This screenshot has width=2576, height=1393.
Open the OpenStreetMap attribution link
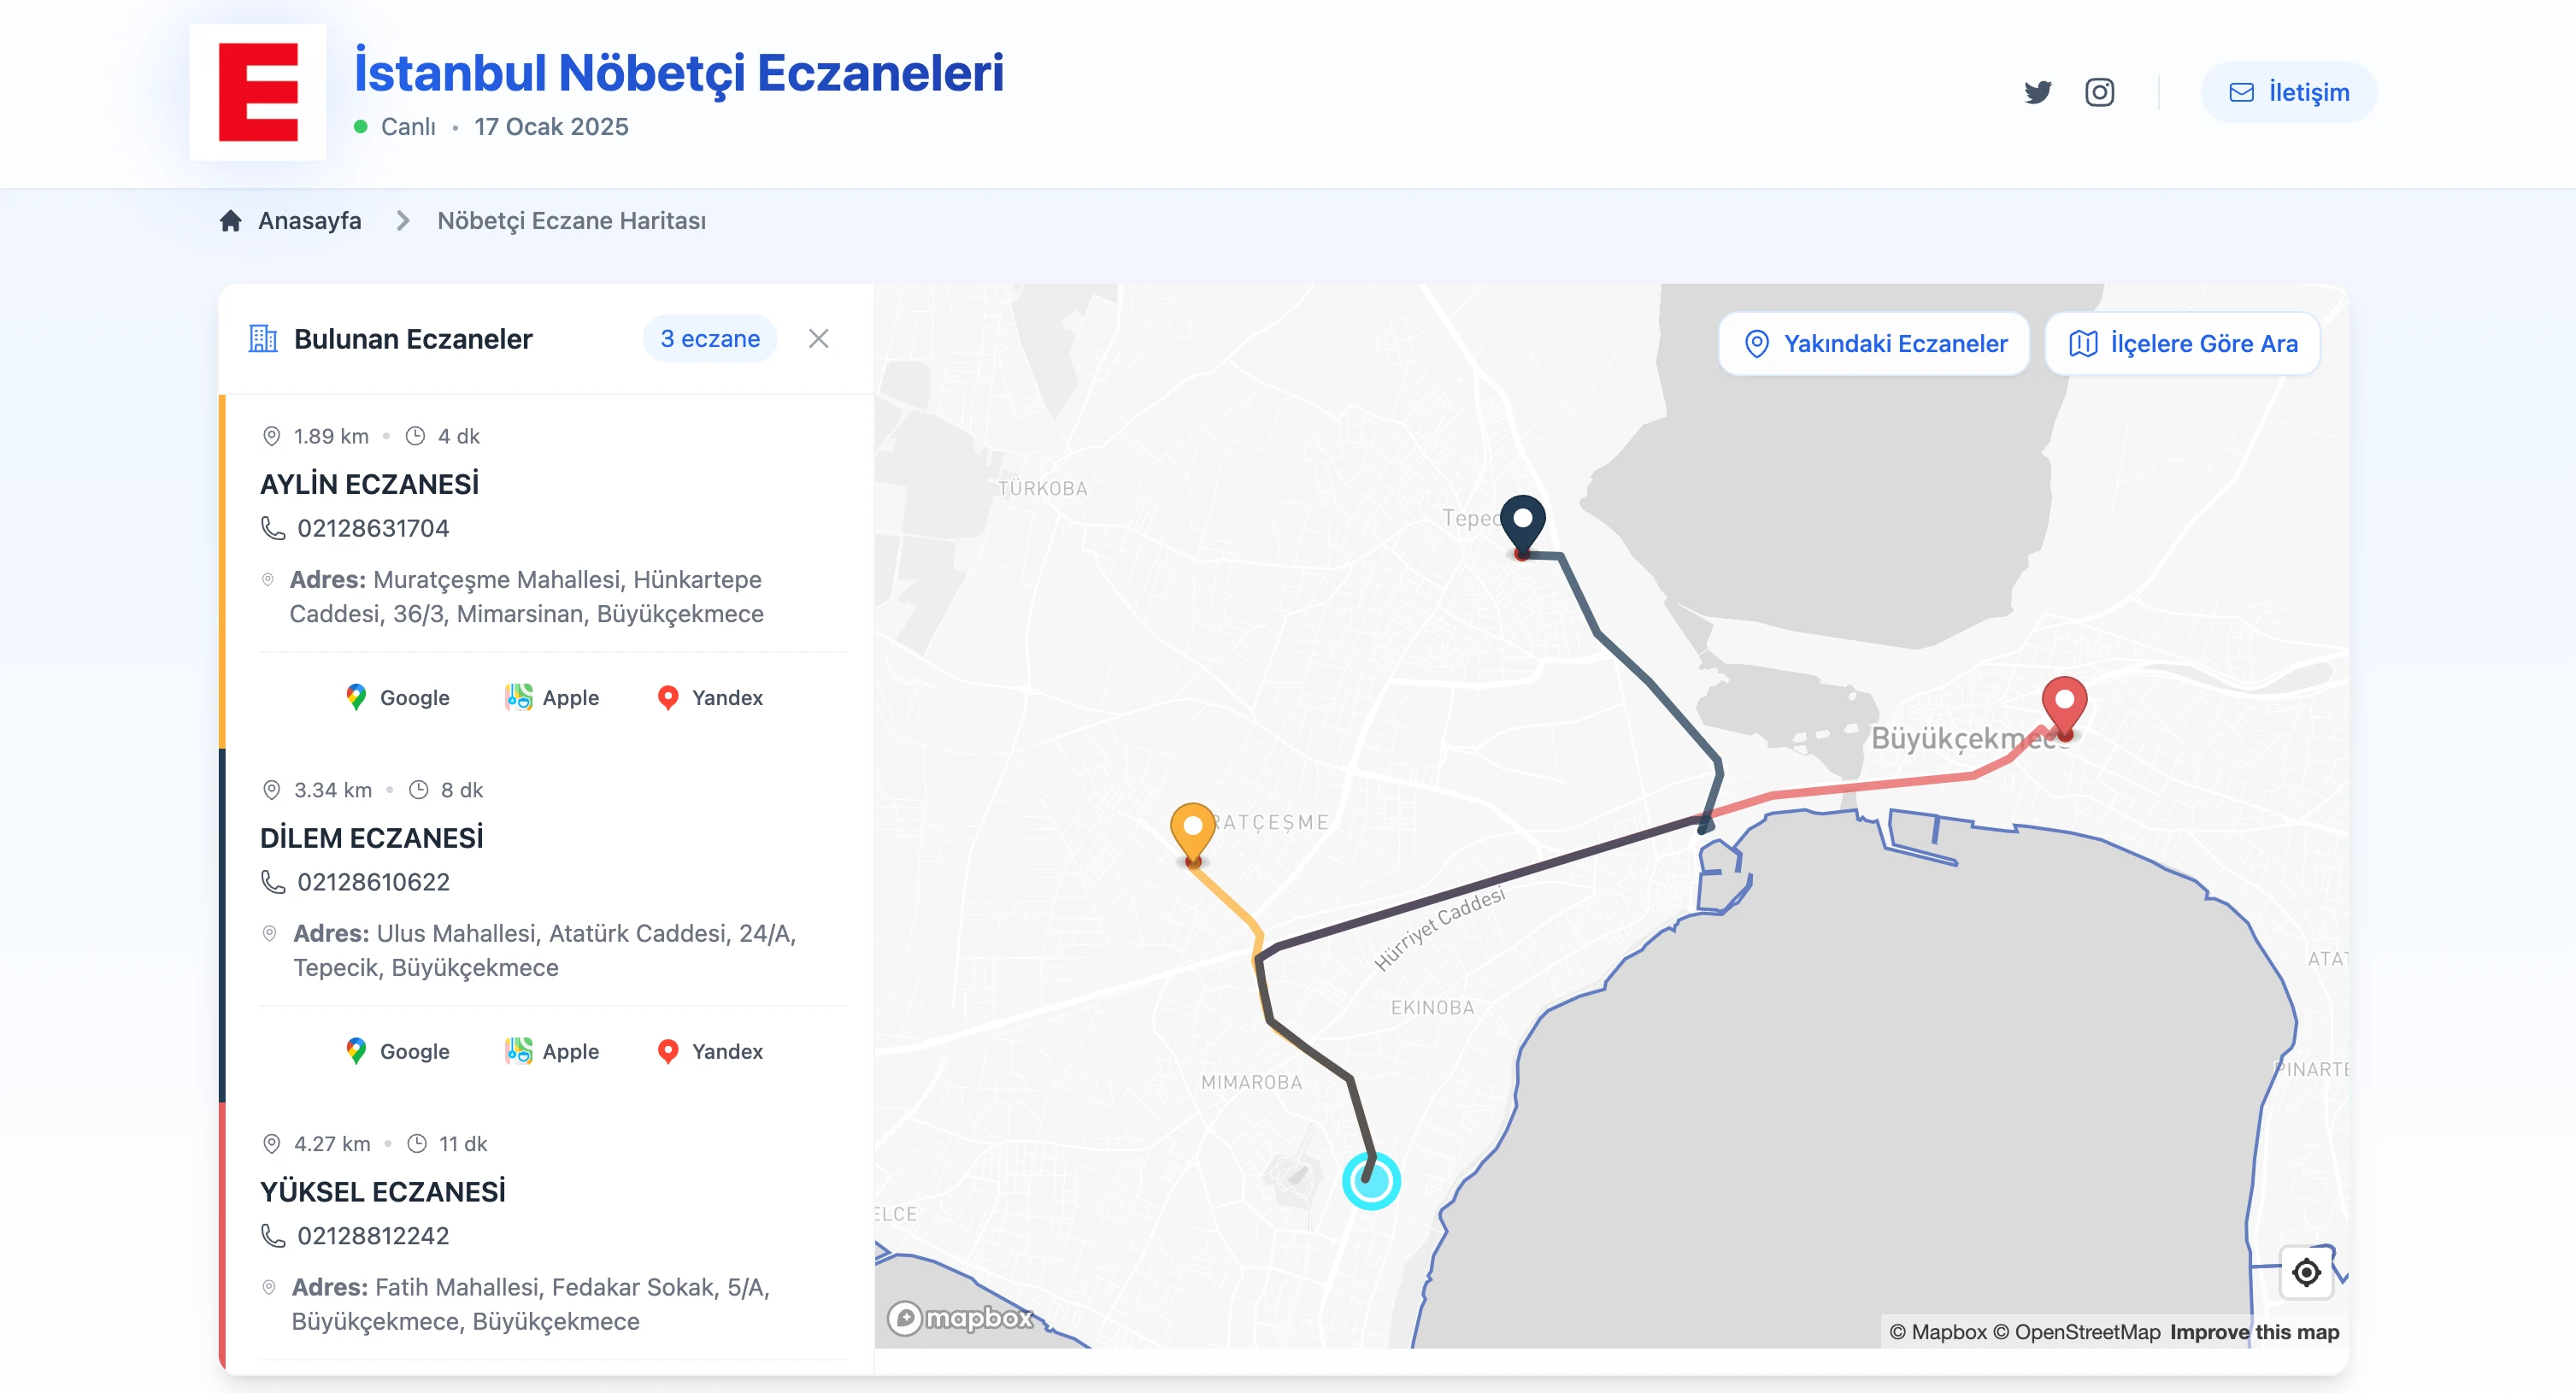click(x=2082, y=1332)
